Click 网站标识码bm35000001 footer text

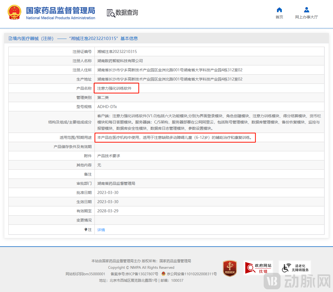[85, 274]
